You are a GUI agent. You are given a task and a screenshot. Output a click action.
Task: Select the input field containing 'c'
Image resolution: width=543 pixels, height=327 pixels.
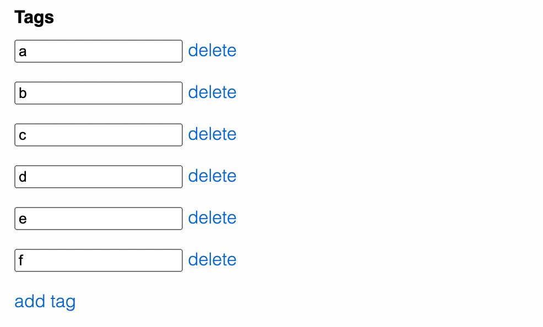(x=98, y=135)
